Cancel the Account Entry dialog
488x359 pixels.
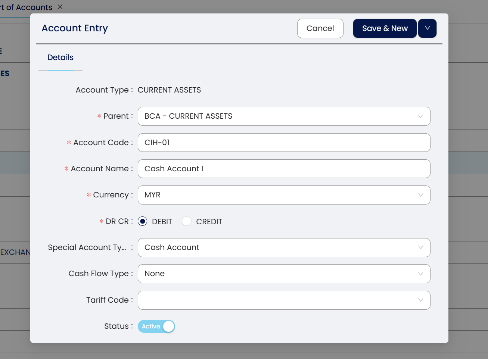tap(320, 28)
